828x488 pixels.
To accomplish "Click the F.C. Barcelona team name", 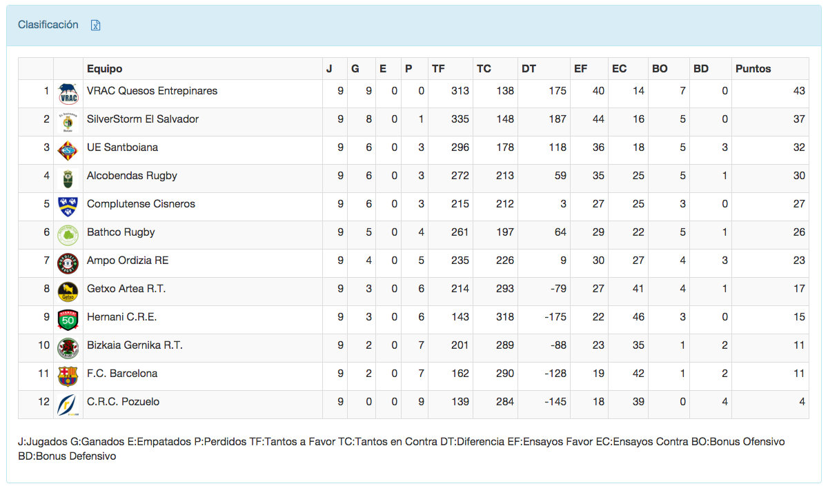I will coord(122,374).
